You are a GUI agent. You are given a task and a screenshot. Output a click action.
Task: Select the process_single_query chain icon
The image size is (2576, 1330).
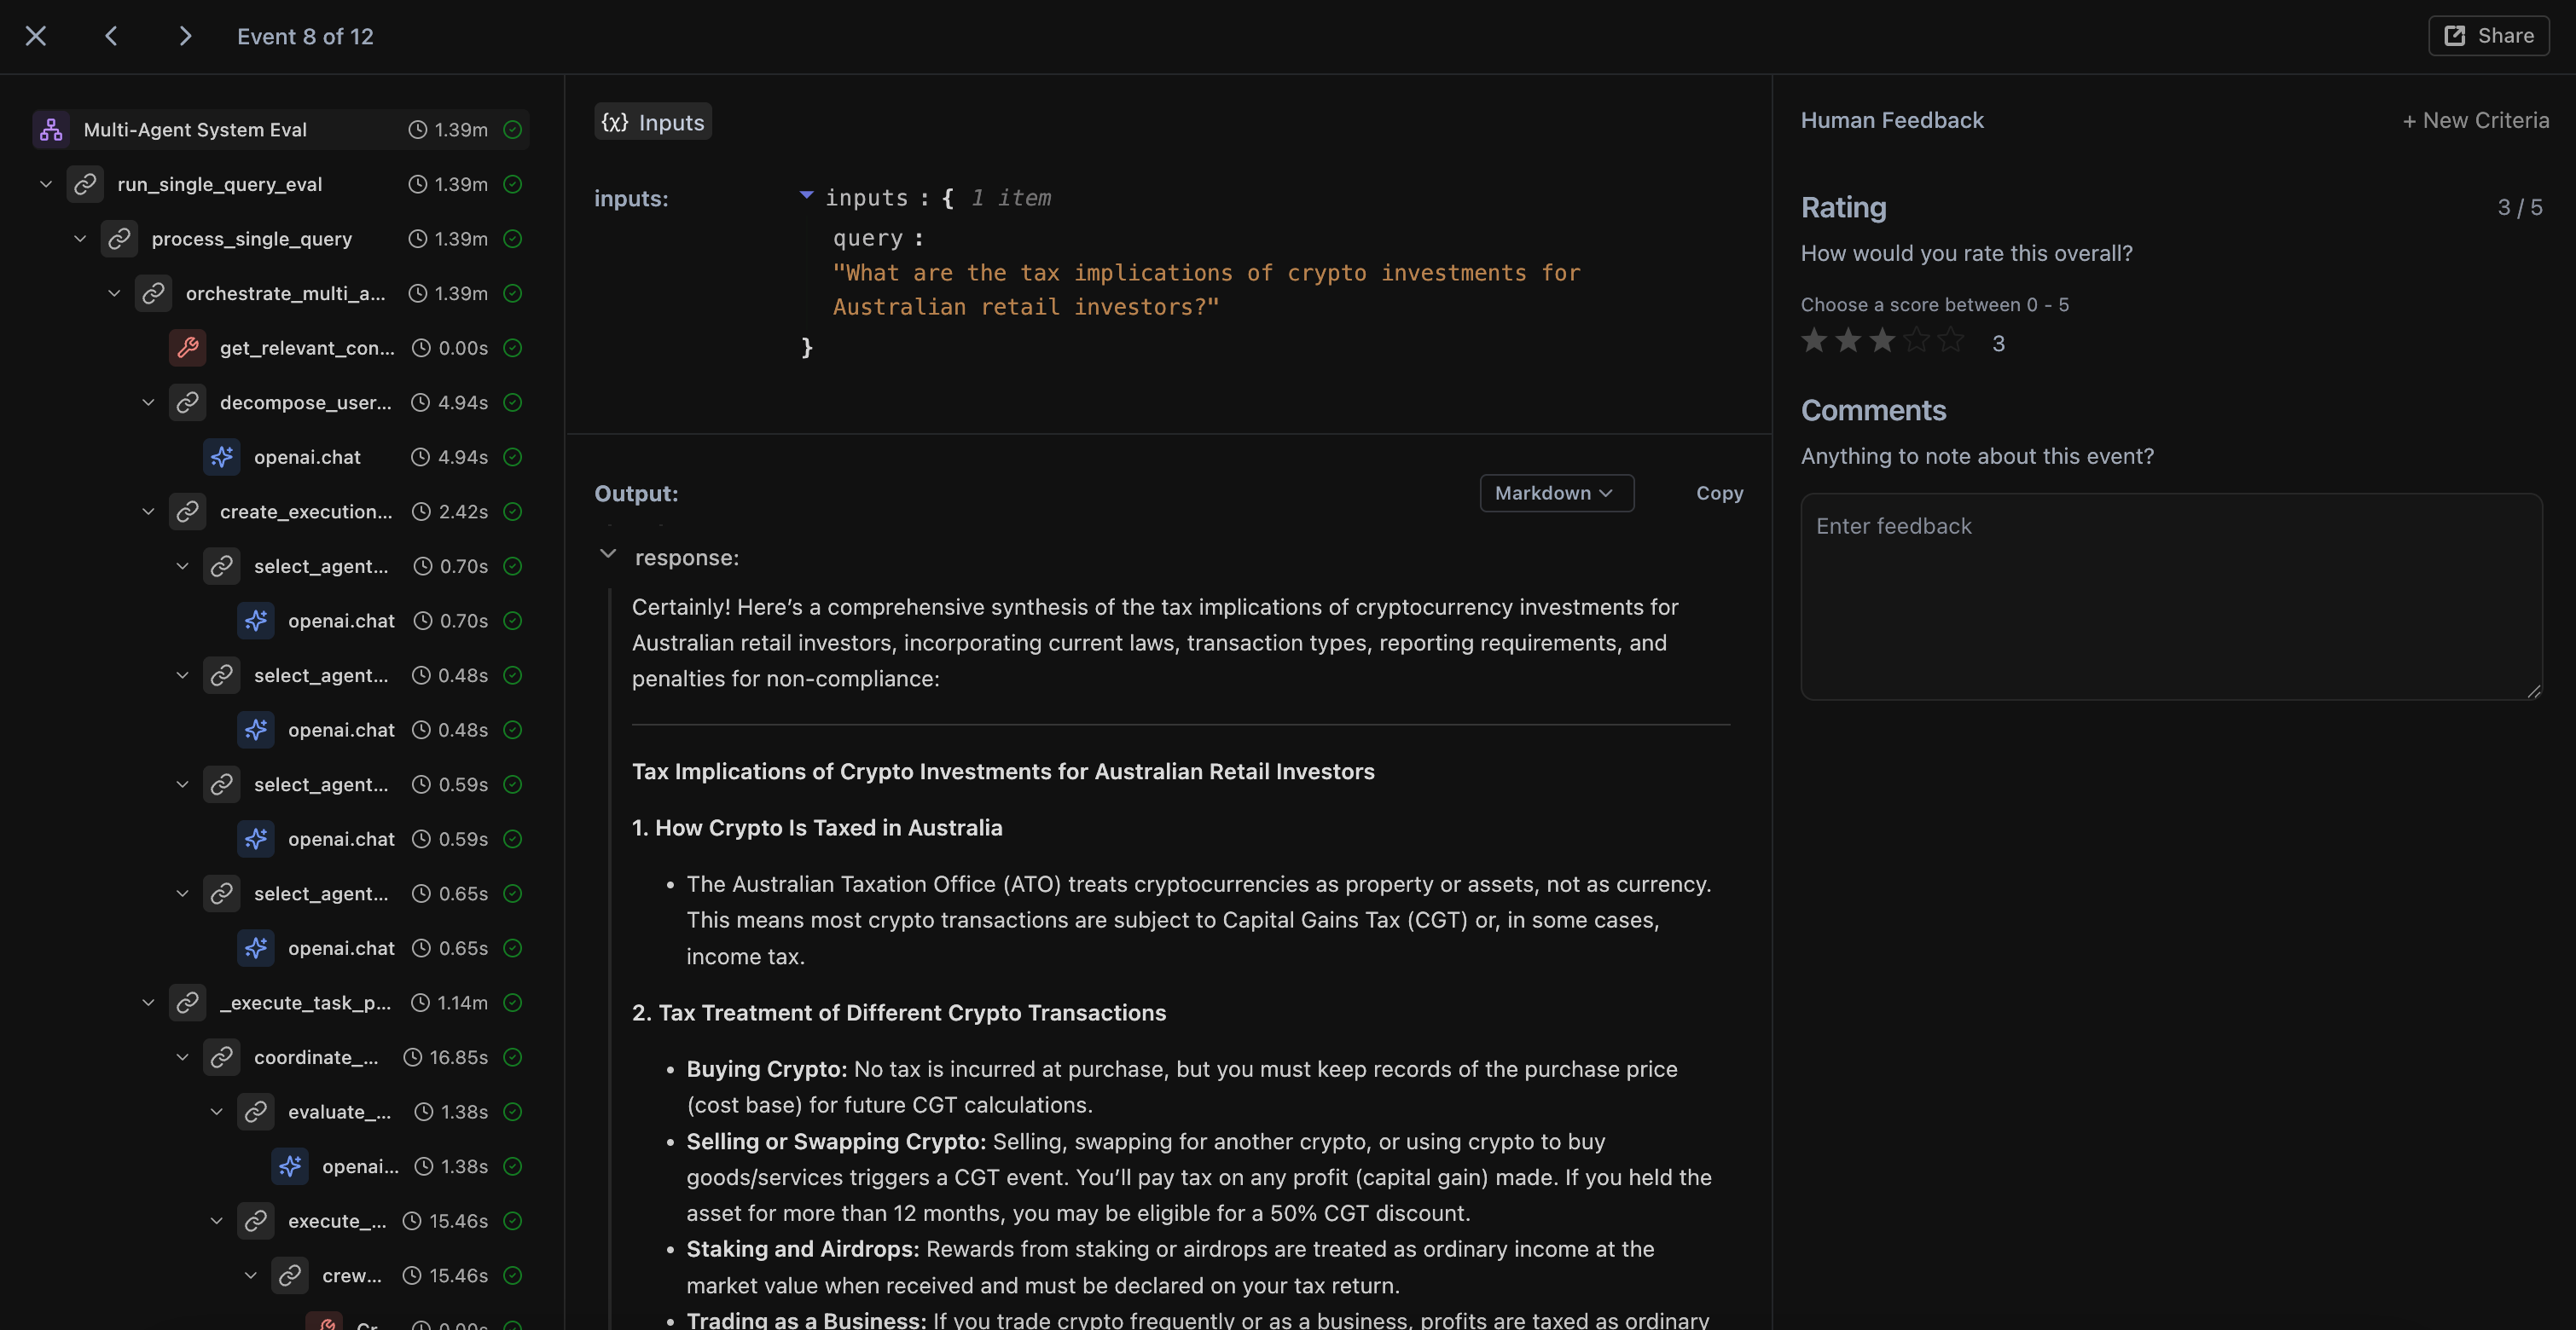119,239
